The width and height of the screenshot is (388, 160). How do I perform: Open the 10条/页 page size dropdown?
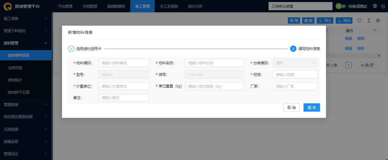(370, 65)
